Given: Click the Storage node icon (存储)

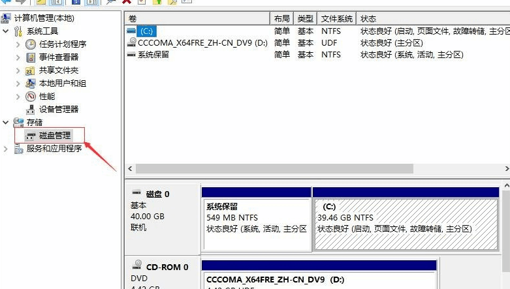Looking at the screenshot, I should tap(18, 123).
